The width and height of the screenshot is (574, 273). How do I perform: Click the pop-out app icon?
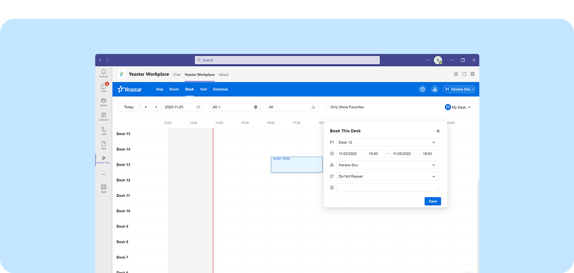click(456, 74)
